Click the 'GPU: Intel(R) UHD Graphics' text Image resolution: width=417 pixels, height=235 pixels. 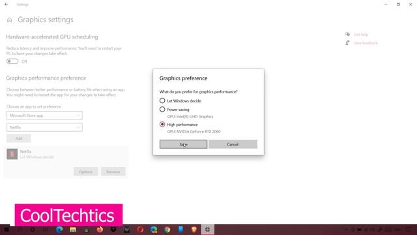[x=190, y=117]
